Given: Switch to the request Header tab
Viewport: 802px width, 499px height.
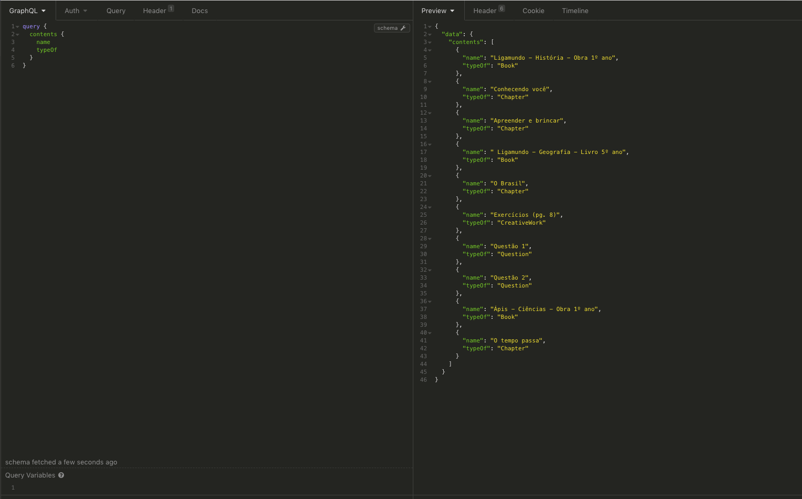Looking at the screenshot, I should [x=158, y=10].
